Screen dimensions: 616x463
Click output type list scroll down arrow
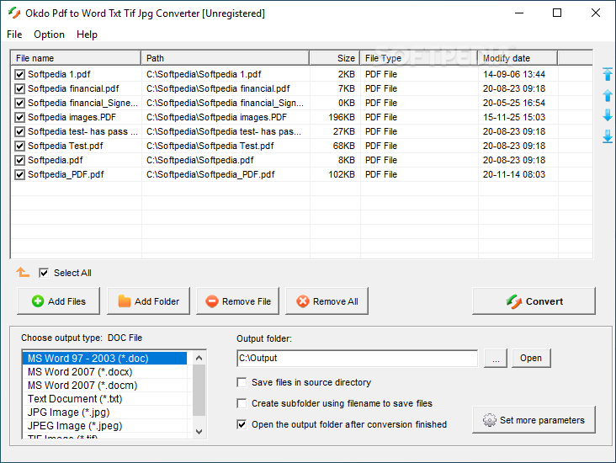point(199,432)
